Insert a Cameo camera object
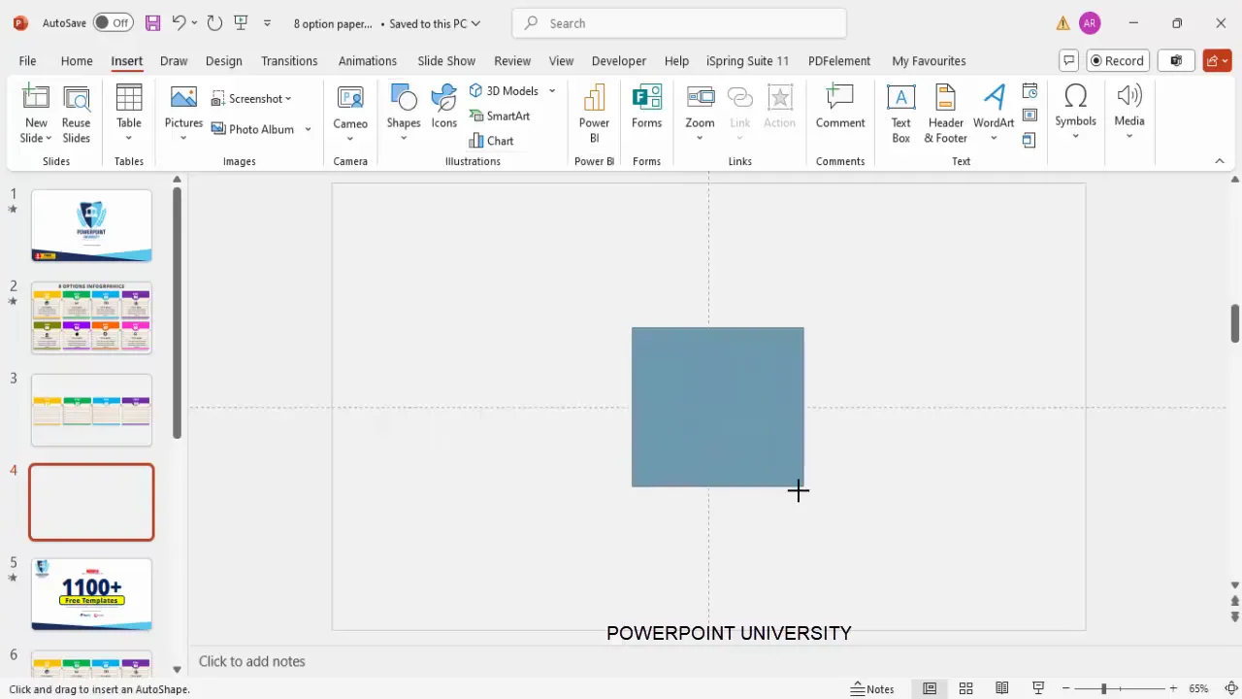 pyautogui.click(x=350, y=107)
